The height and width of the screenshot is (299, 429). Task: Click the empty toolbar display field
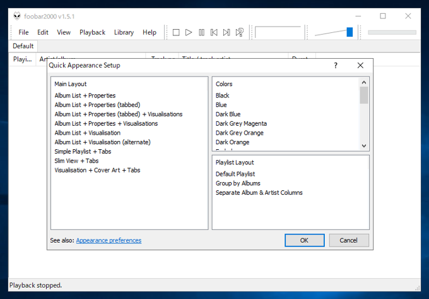point(278,32)
